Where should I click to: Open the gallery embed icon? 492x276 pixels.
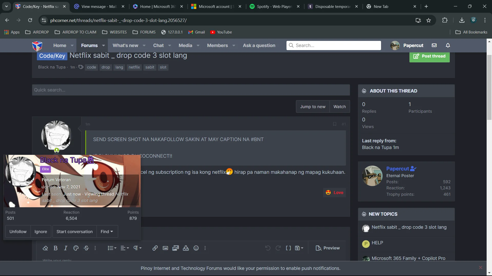pos(176,248)
